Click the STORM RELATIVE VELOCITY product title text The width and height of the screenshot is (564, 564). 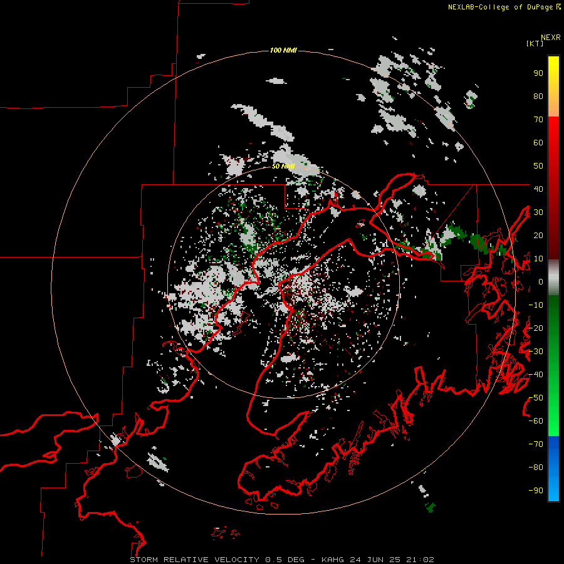(x=194, y=560)
